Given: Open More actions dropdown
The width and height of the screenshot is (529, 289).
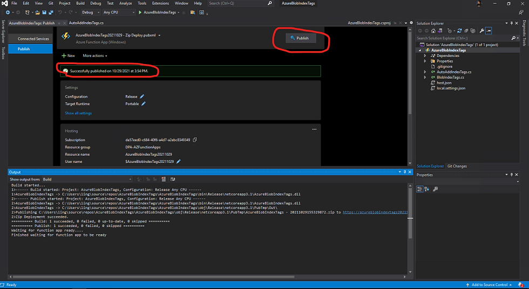Looking at the screenshot, I should click(95, 56).
